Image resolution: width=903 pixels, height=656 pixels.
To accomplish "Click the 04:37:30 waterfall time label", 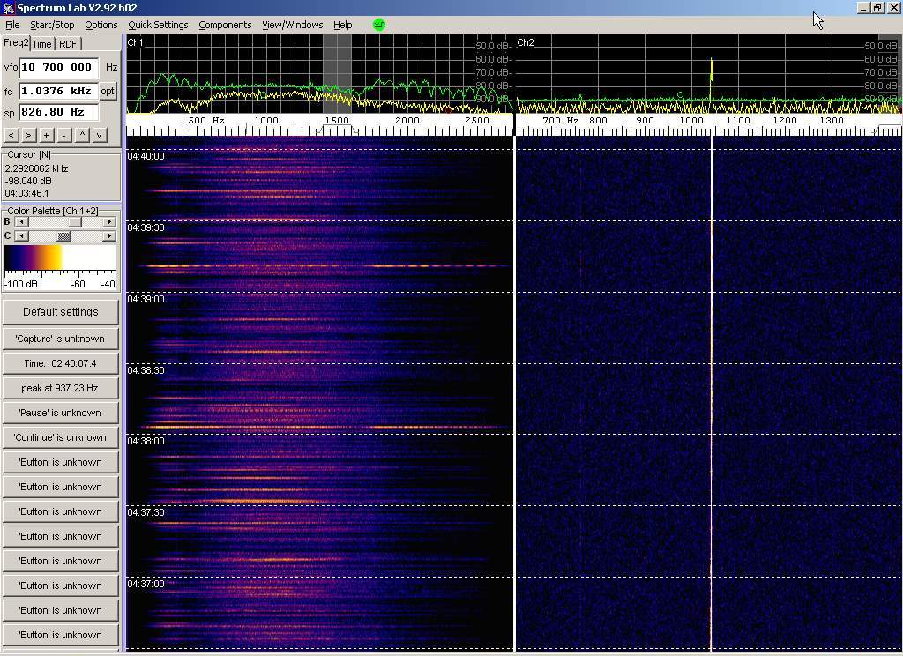I will tap(146, 512).
